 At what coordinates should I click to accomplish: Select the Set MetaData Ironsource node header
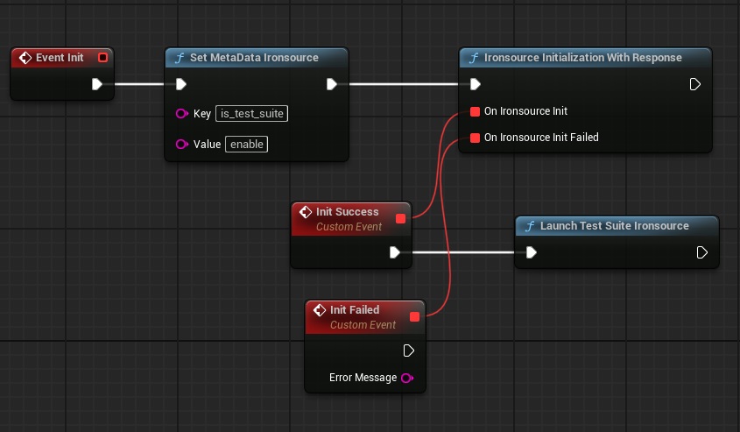(257, 58)
